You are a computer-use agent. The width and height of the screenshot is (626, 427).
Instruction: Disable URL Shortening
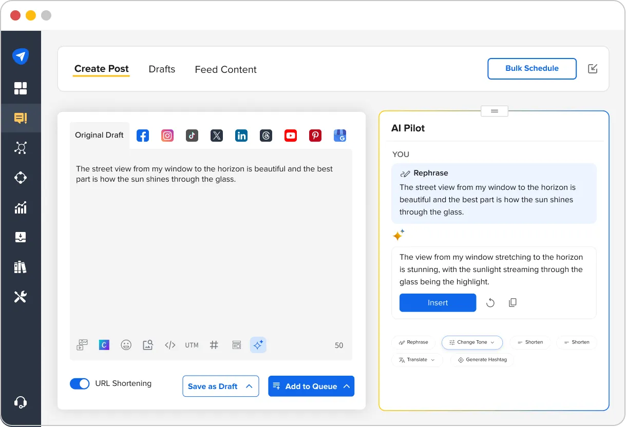click(80, 383)
